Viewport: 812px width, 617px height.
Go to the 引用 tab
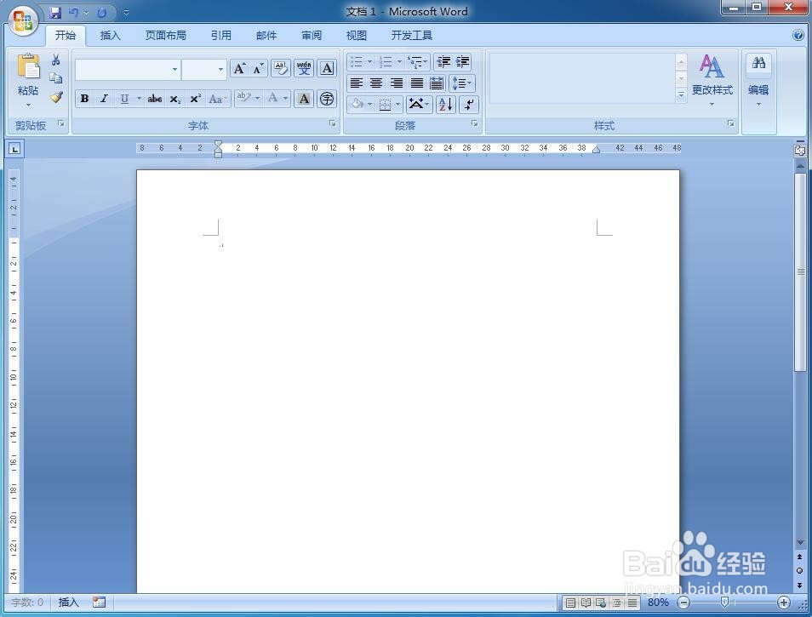point(220,35)
